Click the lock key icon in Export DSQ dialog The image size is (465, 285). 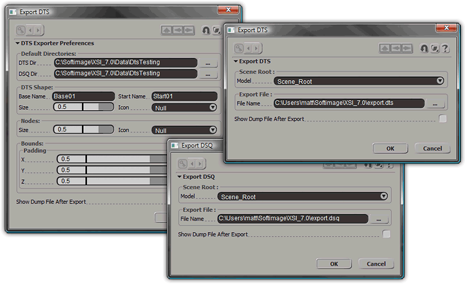[x=183, y=164]
